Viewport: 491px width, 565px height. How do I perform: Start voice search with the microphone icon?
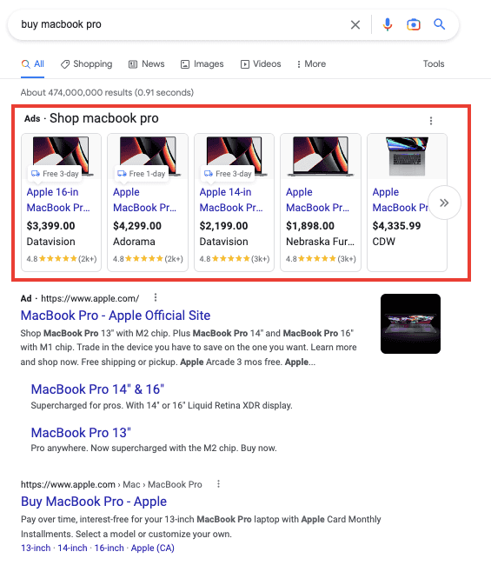pyautogui.click(x=388, y=24)
